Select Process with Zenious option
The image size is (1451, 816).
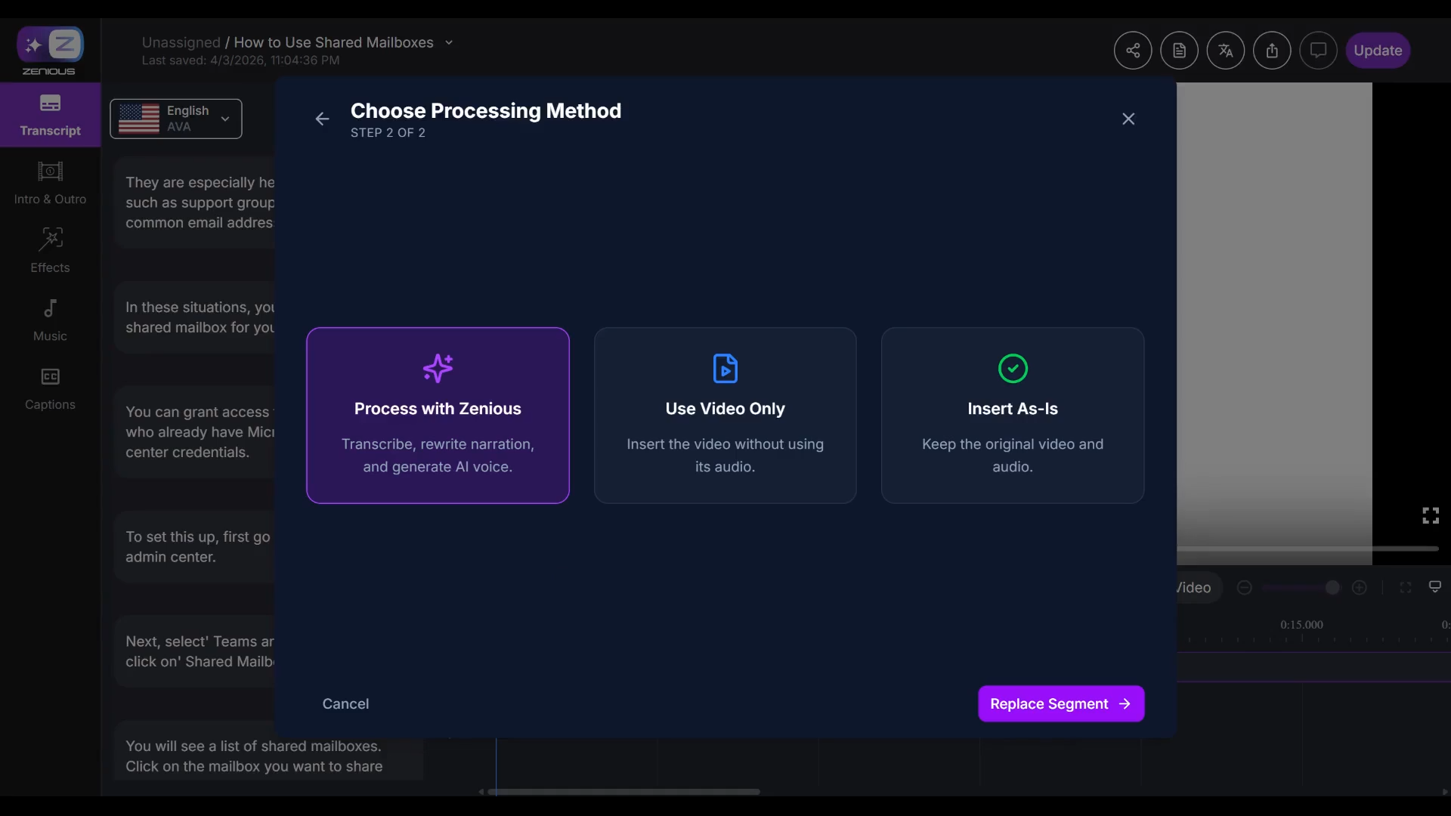[x=438, y=415]
